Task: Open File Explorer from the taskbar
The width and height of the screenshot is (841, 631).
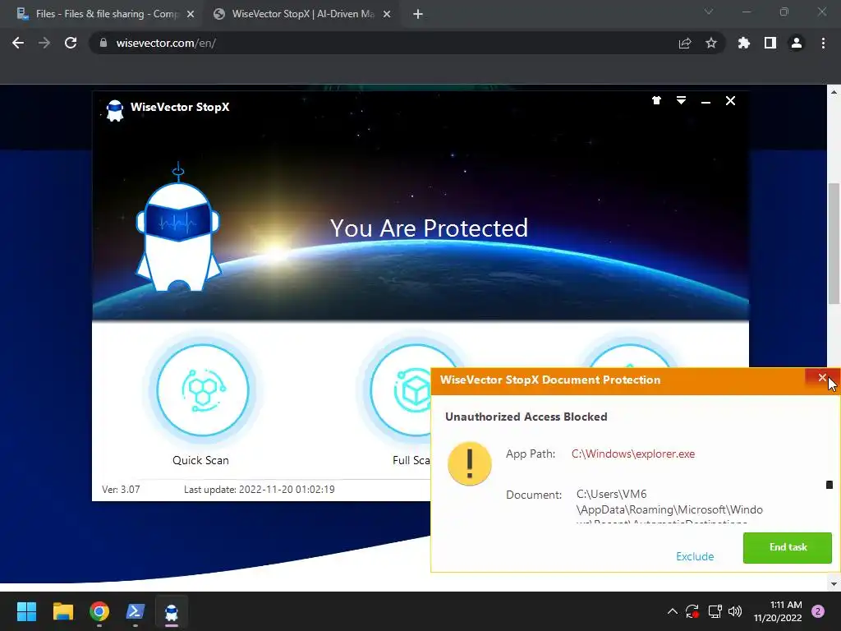Action: point(62,611)
